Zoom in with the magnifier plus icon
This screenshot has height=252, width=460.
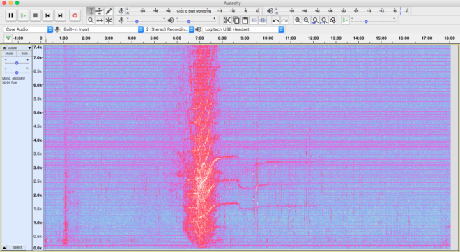298,20
